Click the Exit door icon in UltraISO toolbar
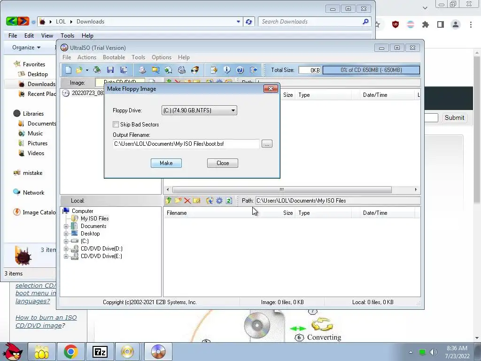481x361 pixels. point(253,70)
